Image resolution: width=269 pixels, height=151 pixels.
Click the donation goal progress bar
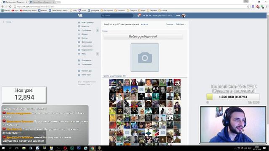pos(233,97)
